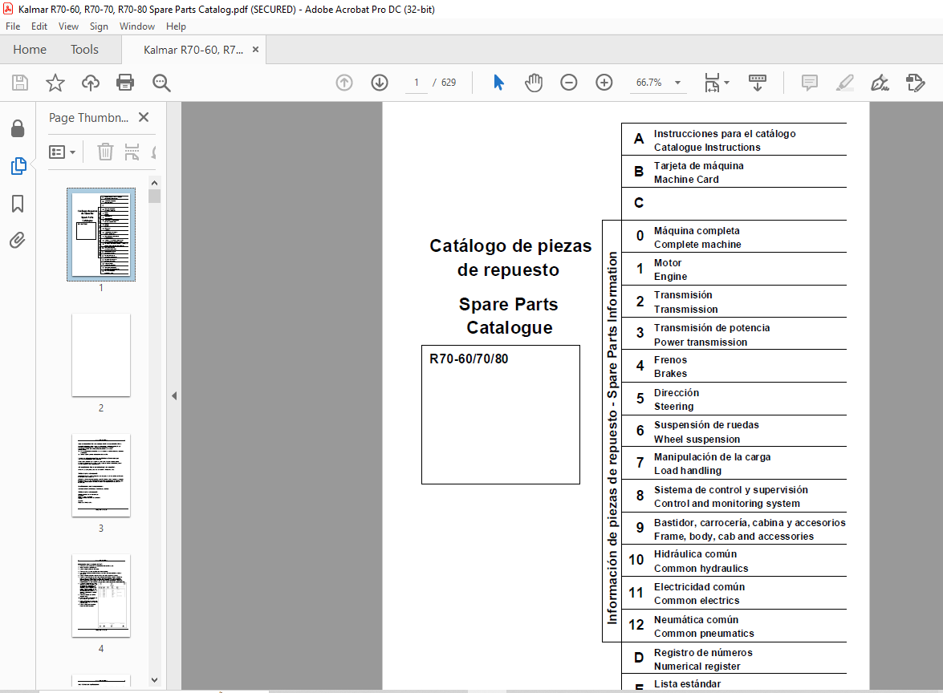
Task: Activate the hand pan tool
Action: tap(534, 83)
